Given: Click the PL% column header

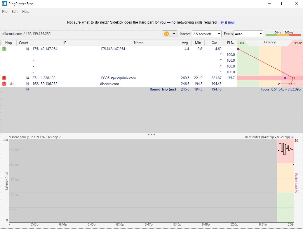Looking at the screenshot, I should (230, 43).
